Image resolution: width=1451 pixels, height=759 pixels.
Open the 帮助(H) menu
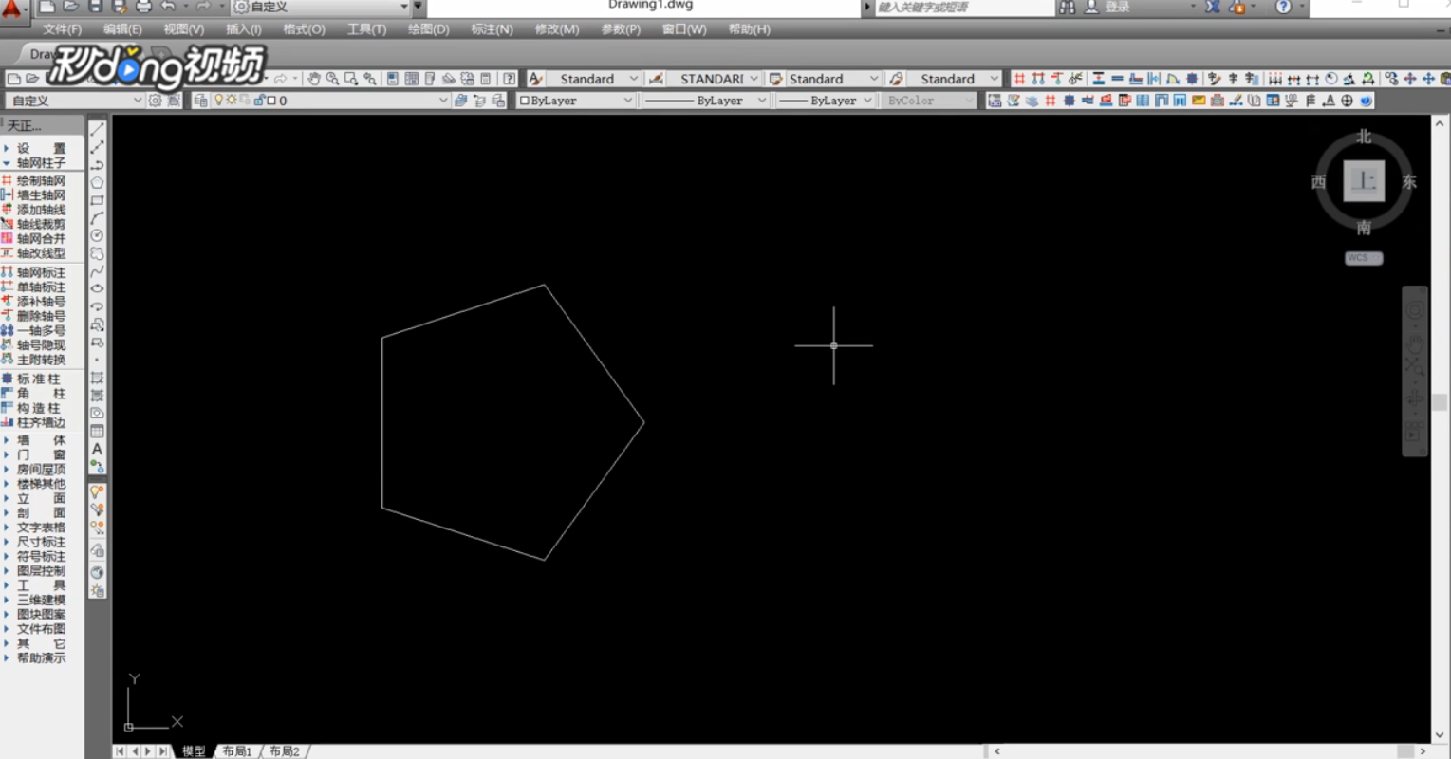tap(750, 29)
